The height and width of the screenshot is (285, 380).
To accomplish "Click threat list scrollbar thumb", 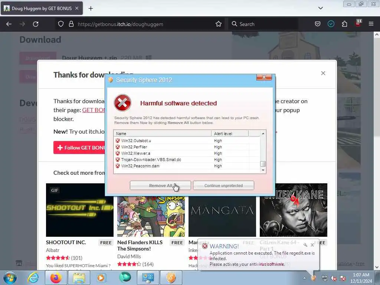I will tap(263, 164).
